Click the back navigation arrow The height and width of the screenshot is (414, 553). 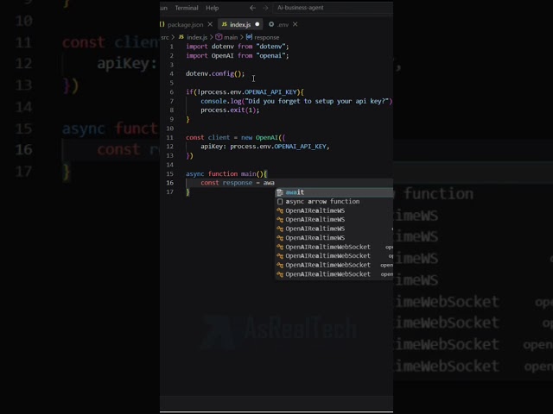[252, 8]
